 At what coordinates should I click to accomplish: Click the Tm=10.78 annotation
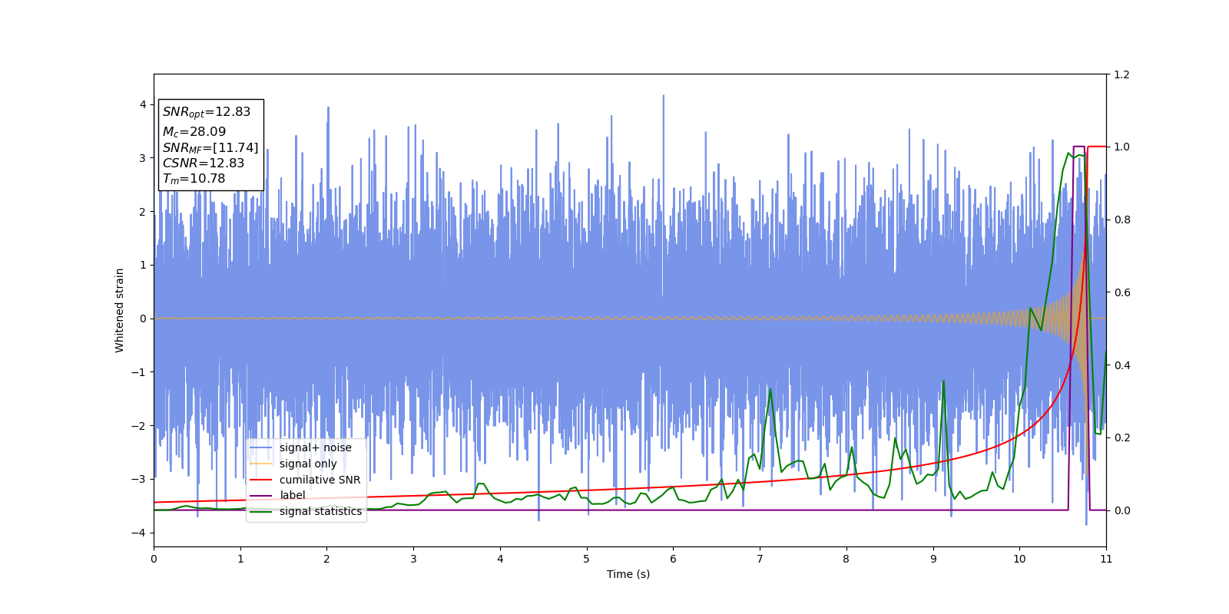pyautogui.click(x=194, y=179)
